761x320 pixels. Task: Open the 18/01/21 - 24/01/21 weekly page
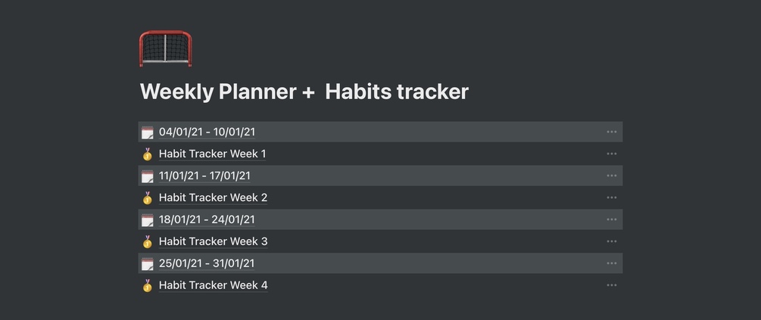(x=207, y=220)
